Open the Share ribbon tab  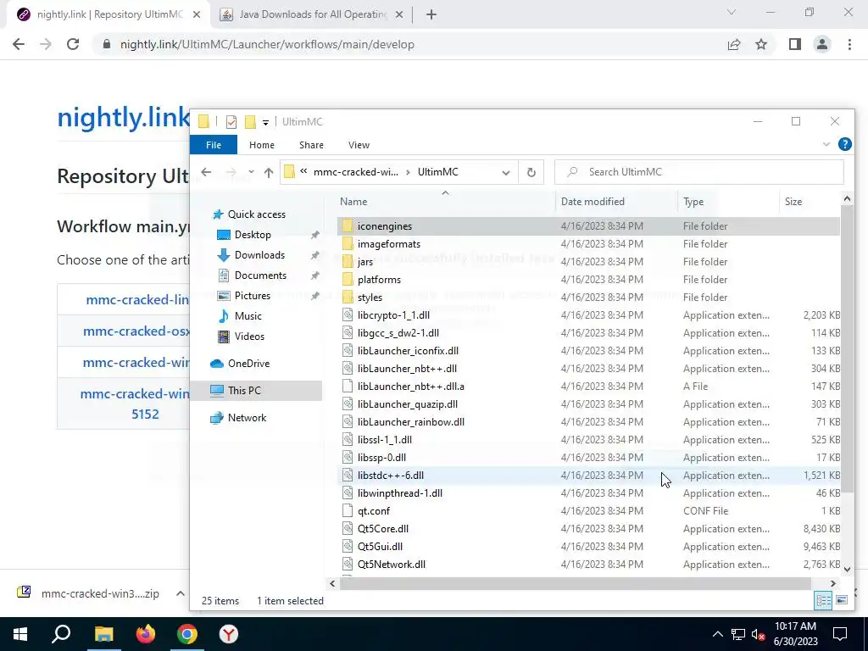pos(311,145)
